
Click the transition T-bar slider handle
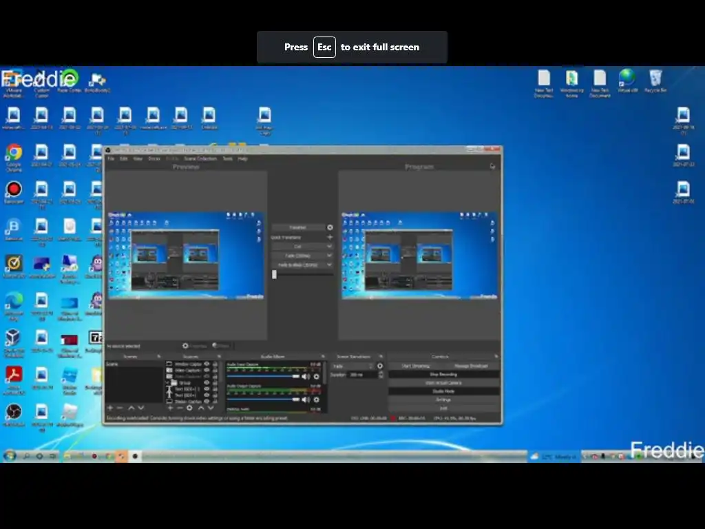(274, 274)
